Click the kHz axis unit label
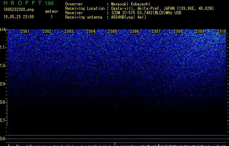The height and width of the screenshot is (146, 229). 3,30
